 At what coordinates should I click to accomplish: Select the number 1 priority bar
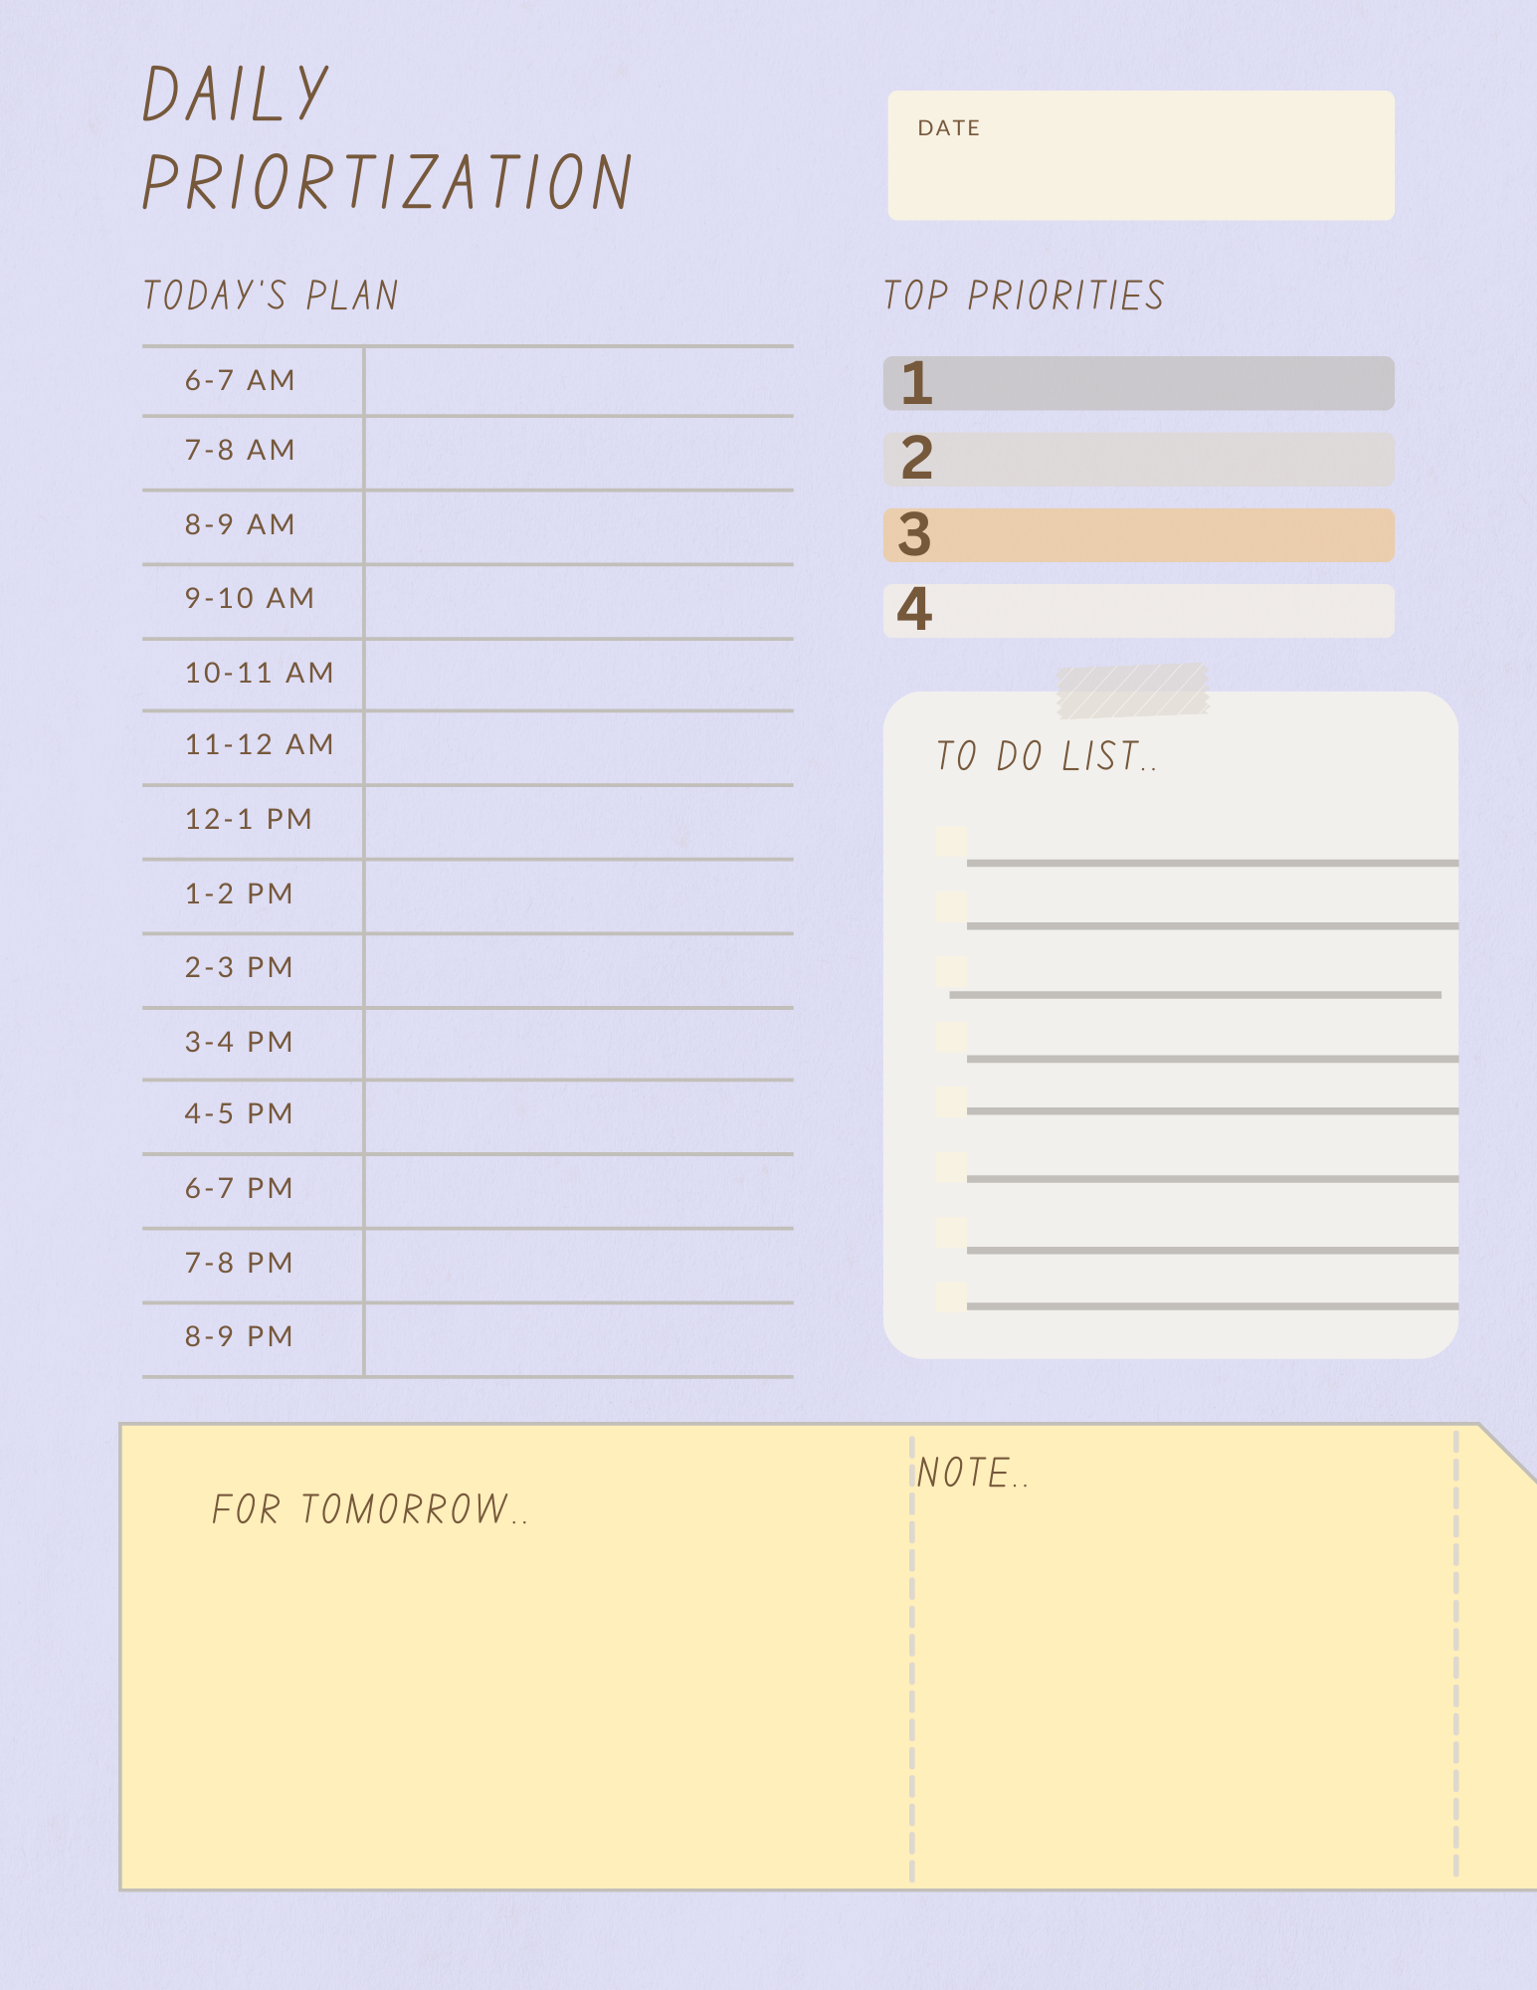[x=1138, y=383]
